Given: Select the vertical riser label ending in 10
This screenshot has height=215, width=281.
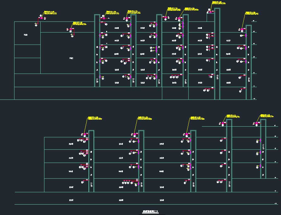Looking at the screenshot, I should [229, 184].
